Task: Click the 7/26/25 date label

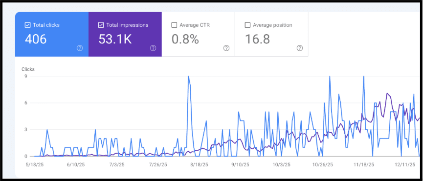Action: click(158, 164)
